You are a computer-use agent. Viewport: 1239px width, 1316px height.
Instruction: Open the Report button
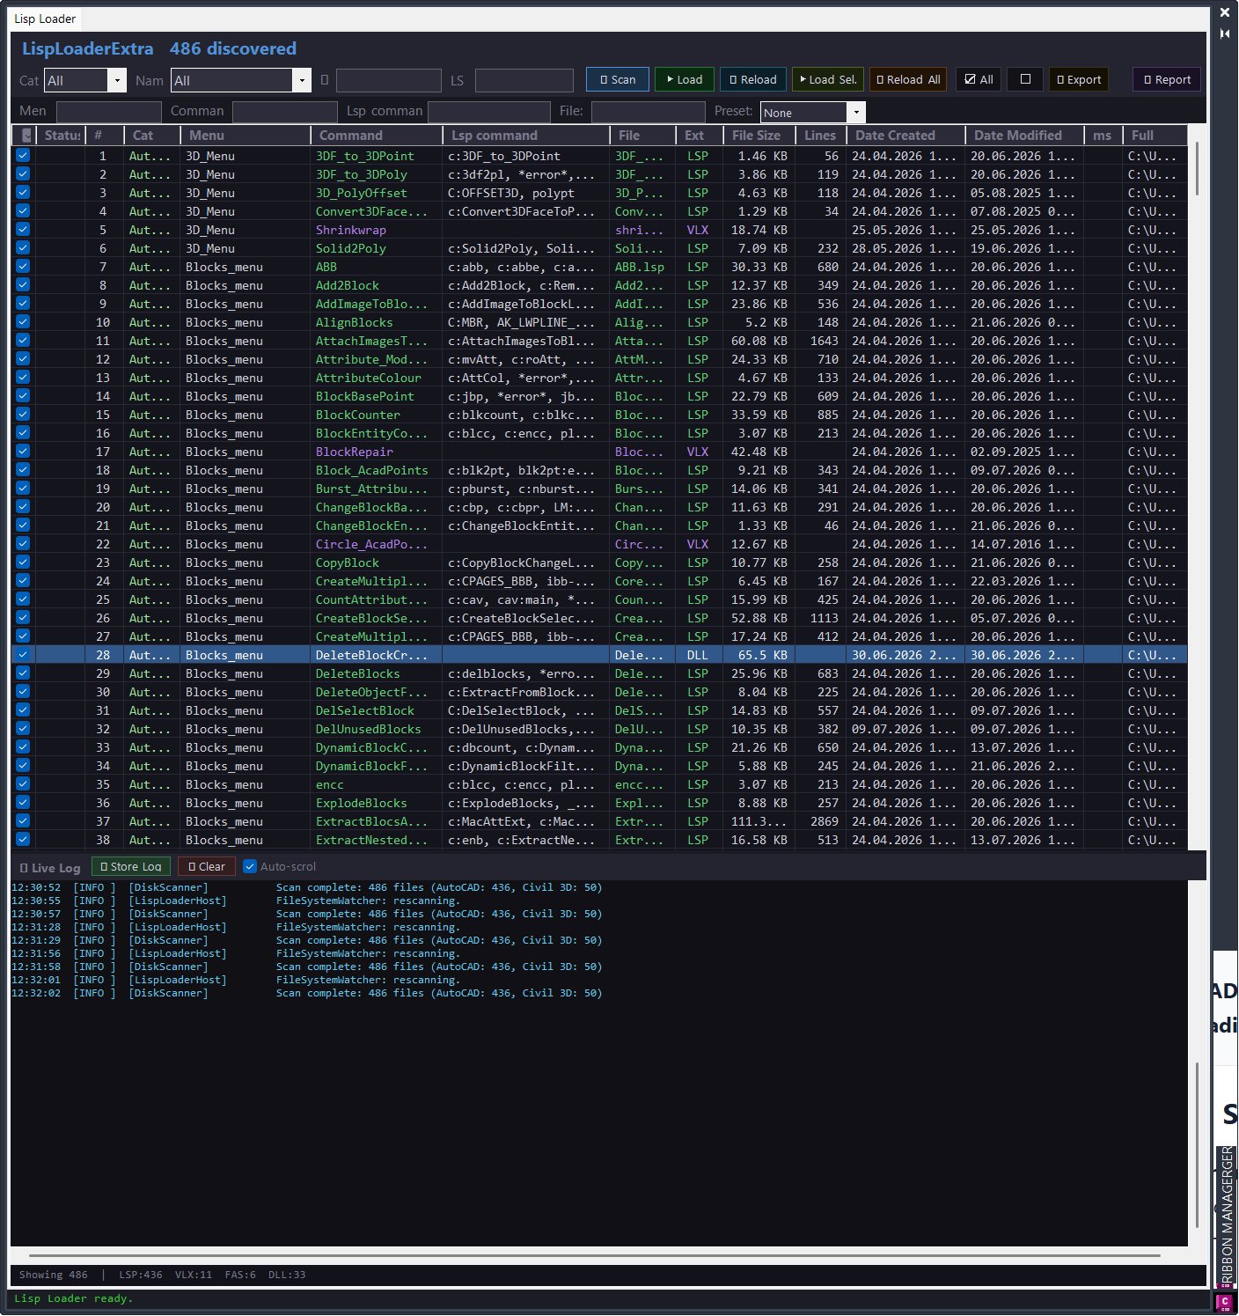coord(1167,79)
